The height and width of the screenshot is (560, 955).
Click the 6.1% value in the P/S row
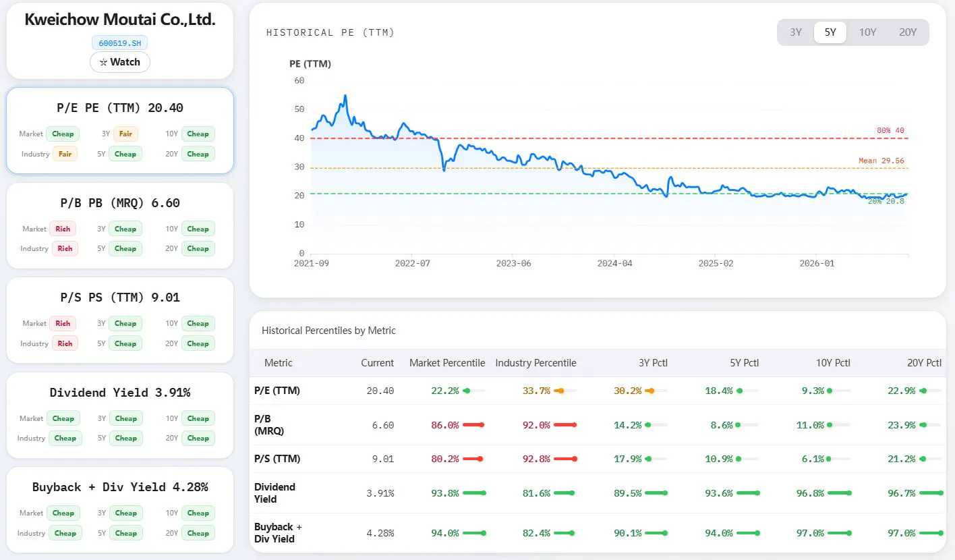click(813, 459)
